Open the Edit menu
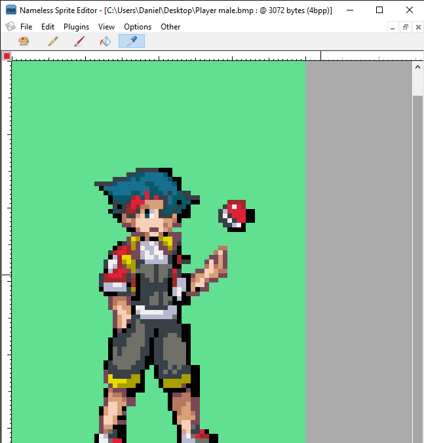424x443 pixels. pyautogui.click(x=48, y=27)
